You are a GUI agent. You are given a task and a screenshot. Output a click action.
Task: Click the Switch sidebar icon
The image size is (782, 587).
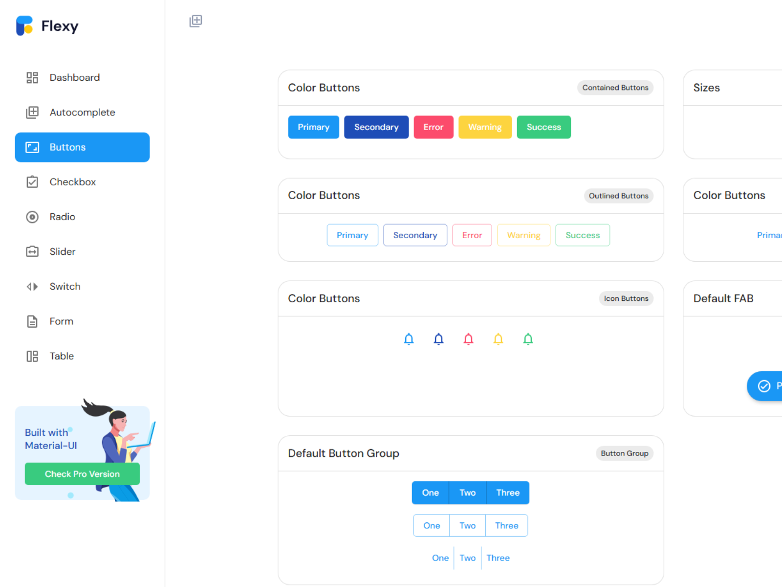pos(32,287)
